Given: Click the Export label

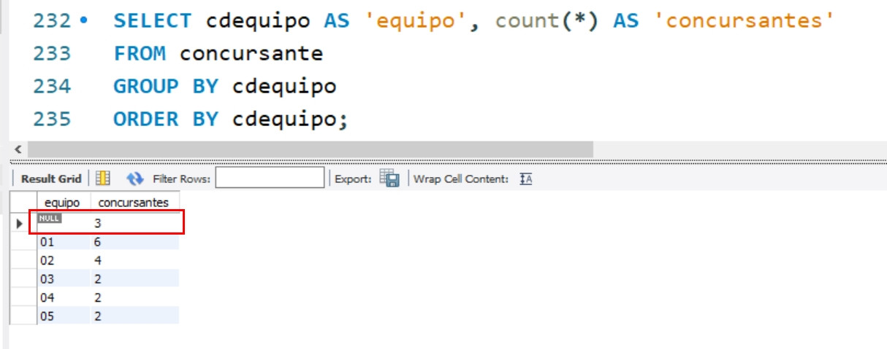Looking at the screenshot, I should (354, 179).
